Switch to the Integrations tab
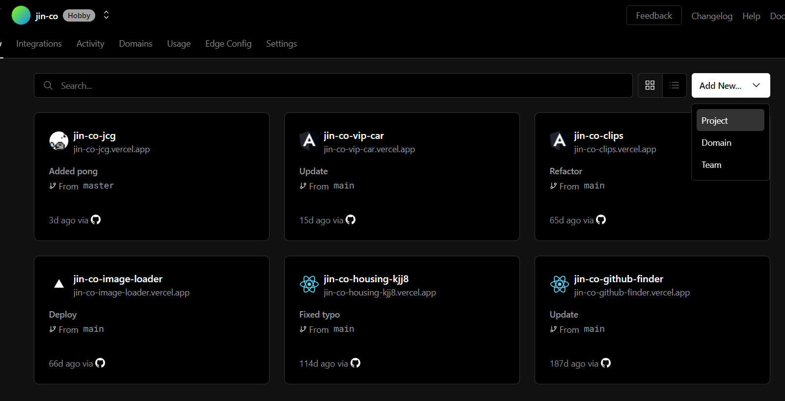Viewport: 785px width, 401px height. pyautogui.click(x=39, y=44)
